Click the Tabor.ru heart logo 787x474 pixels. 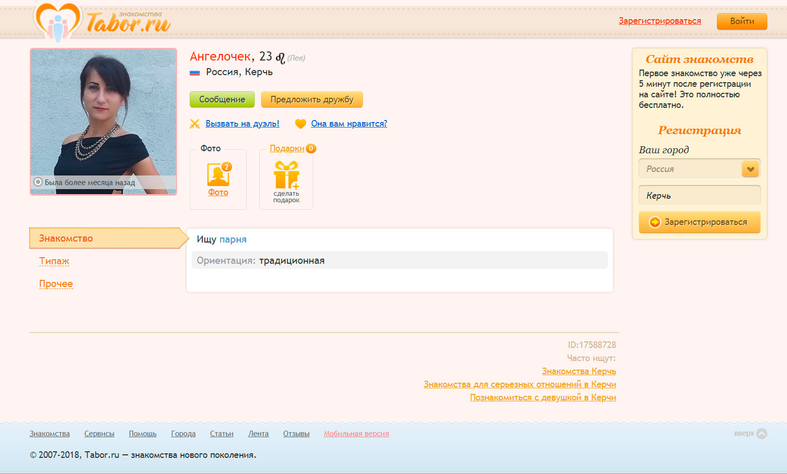58,22
